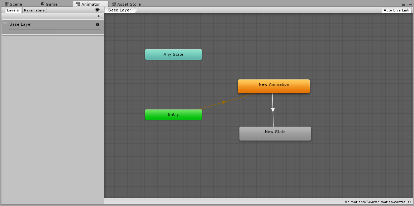Toggle Auto Live Link
The height and width of the screenshot is (206, 414).
click(396, 10)
